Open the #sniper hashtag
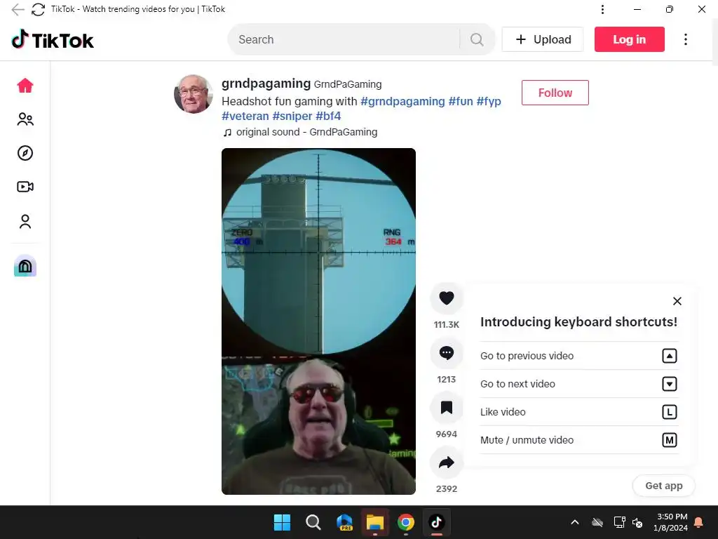This screenshot has width=718, height=539. (x=292, y=116)
